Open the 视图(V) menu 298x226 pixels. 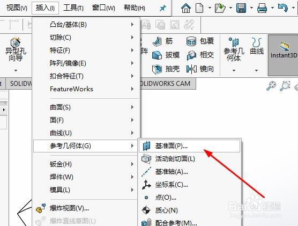coord(17,8)
